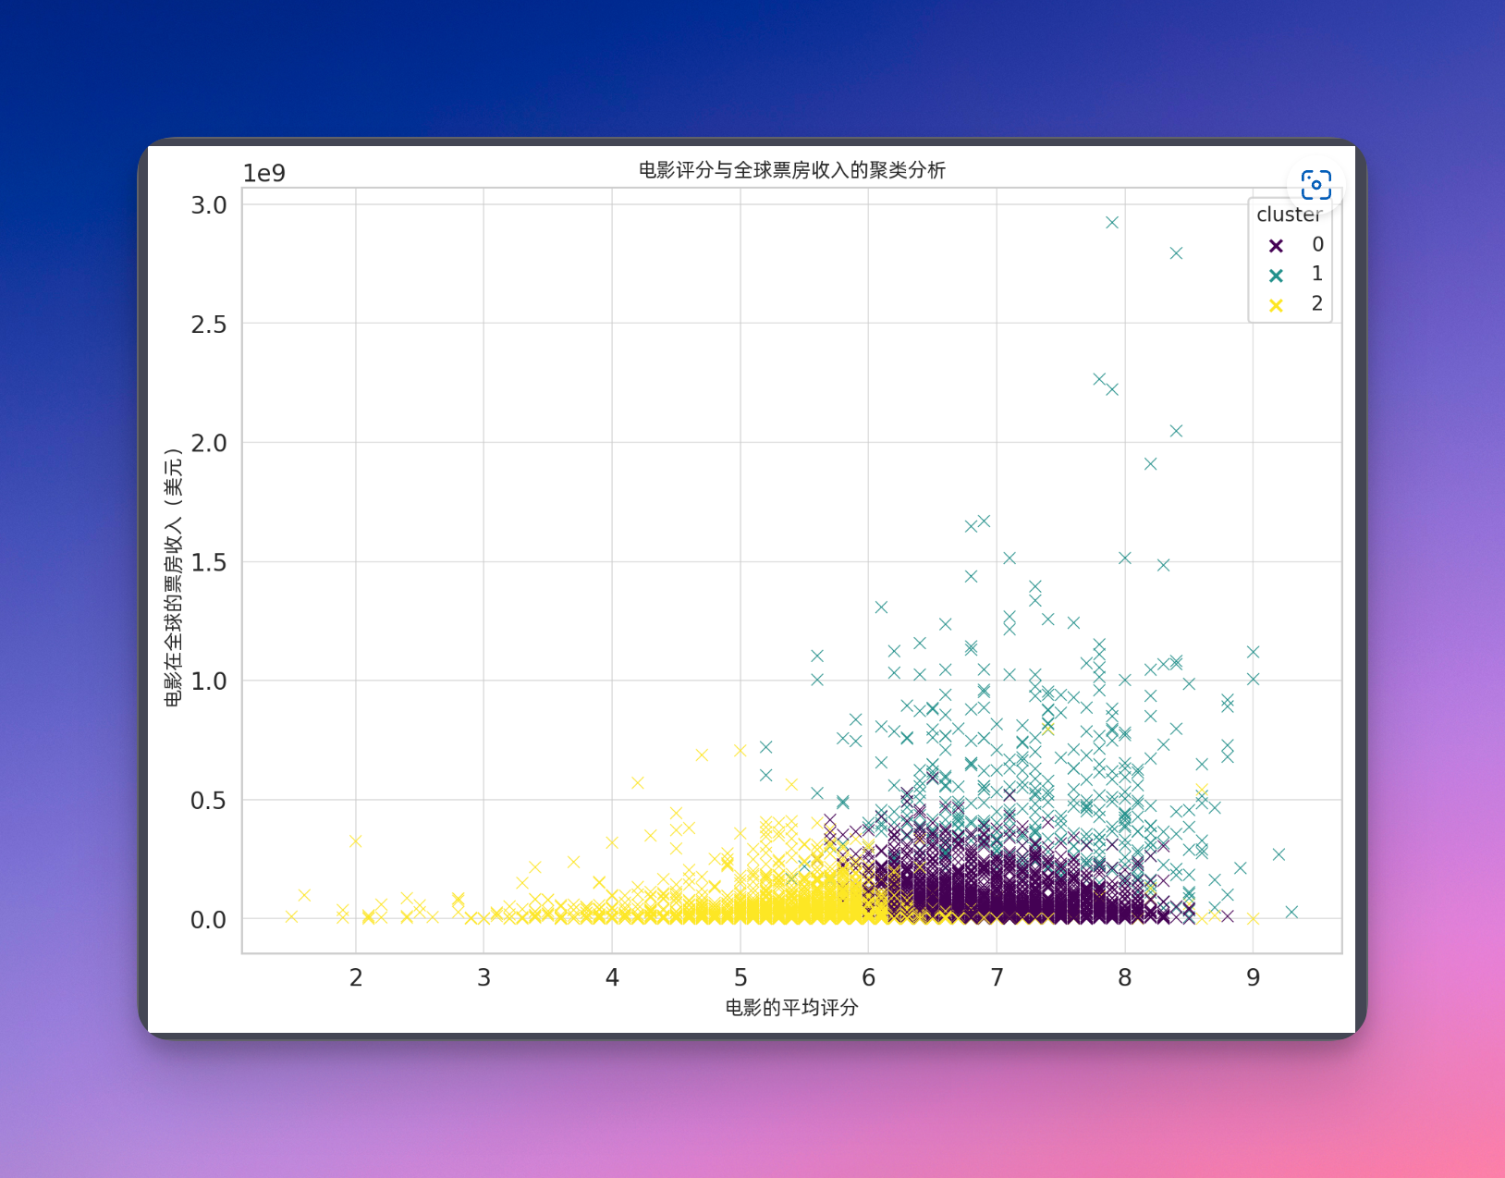Click the x-axis tick label 9
The height and width of the screenshot is (1178, 1505).
coord(1253,977)
